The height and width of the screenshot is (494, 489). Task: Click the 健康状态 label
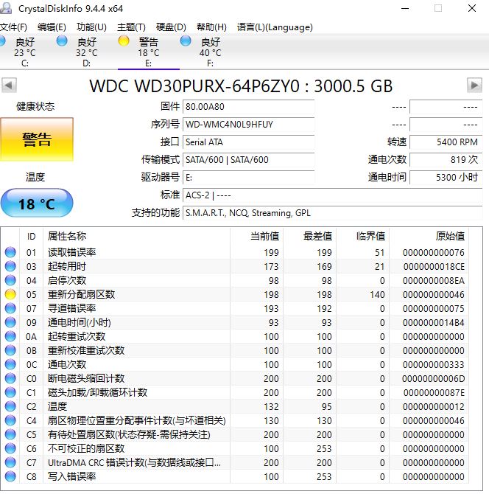(x=35, y=106)
